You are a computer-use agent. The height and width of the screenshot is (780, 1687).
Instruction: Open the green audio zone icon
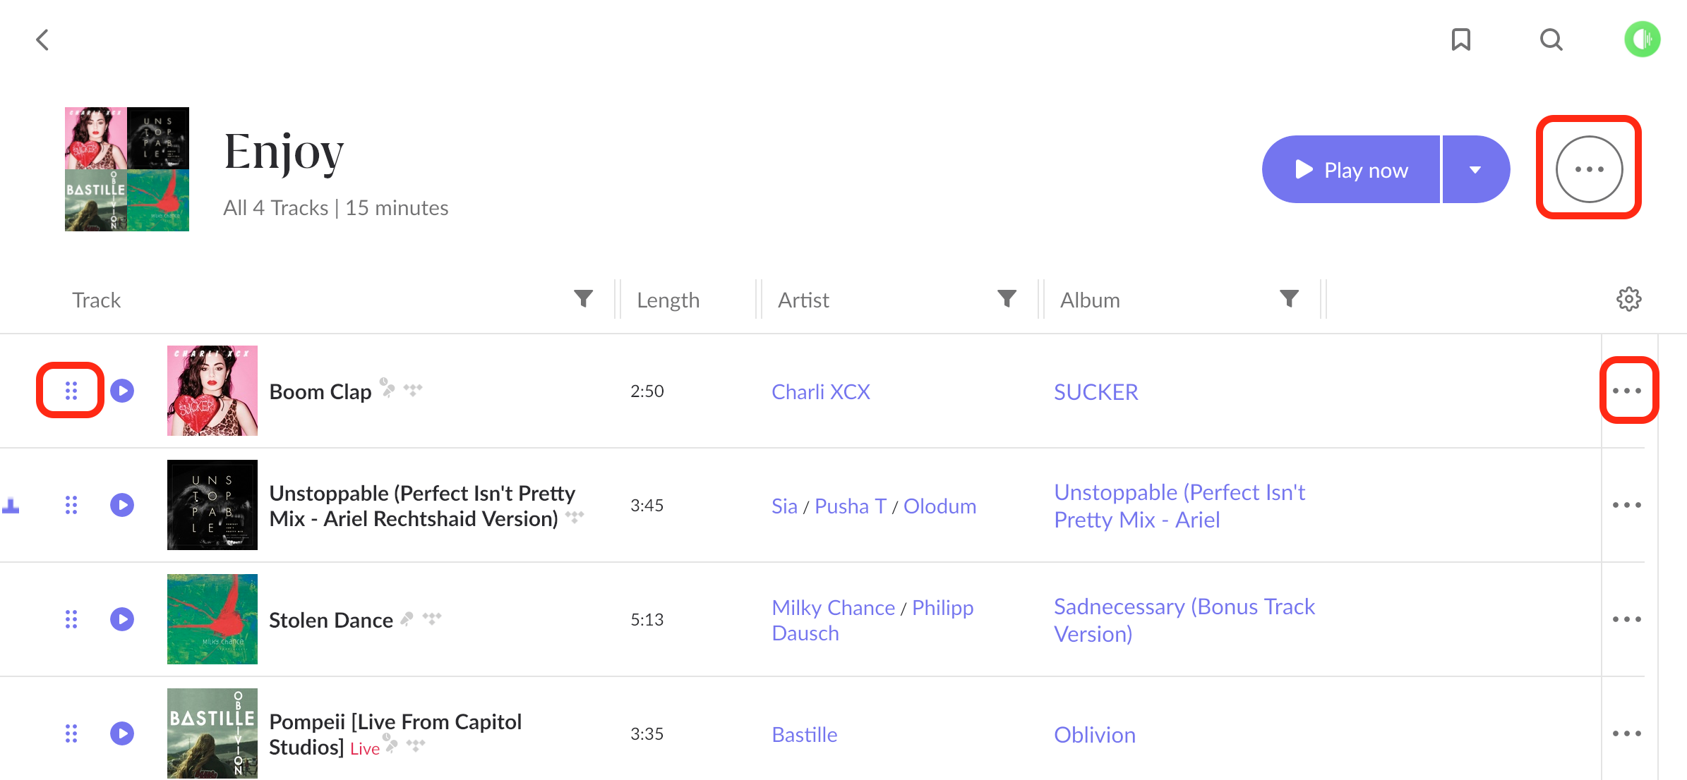pos(1642,39)
